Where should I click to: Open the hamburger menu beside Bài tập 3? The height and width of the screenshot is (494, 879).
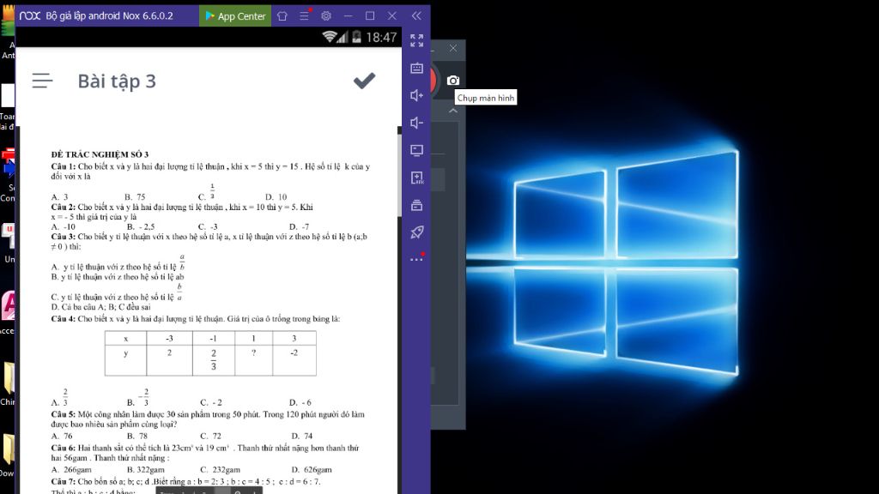(43, 81)
